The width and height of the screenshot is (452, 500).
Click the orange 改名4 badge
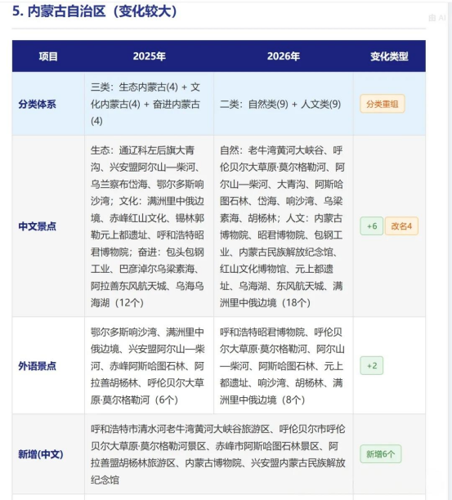[x=401, y=226]
